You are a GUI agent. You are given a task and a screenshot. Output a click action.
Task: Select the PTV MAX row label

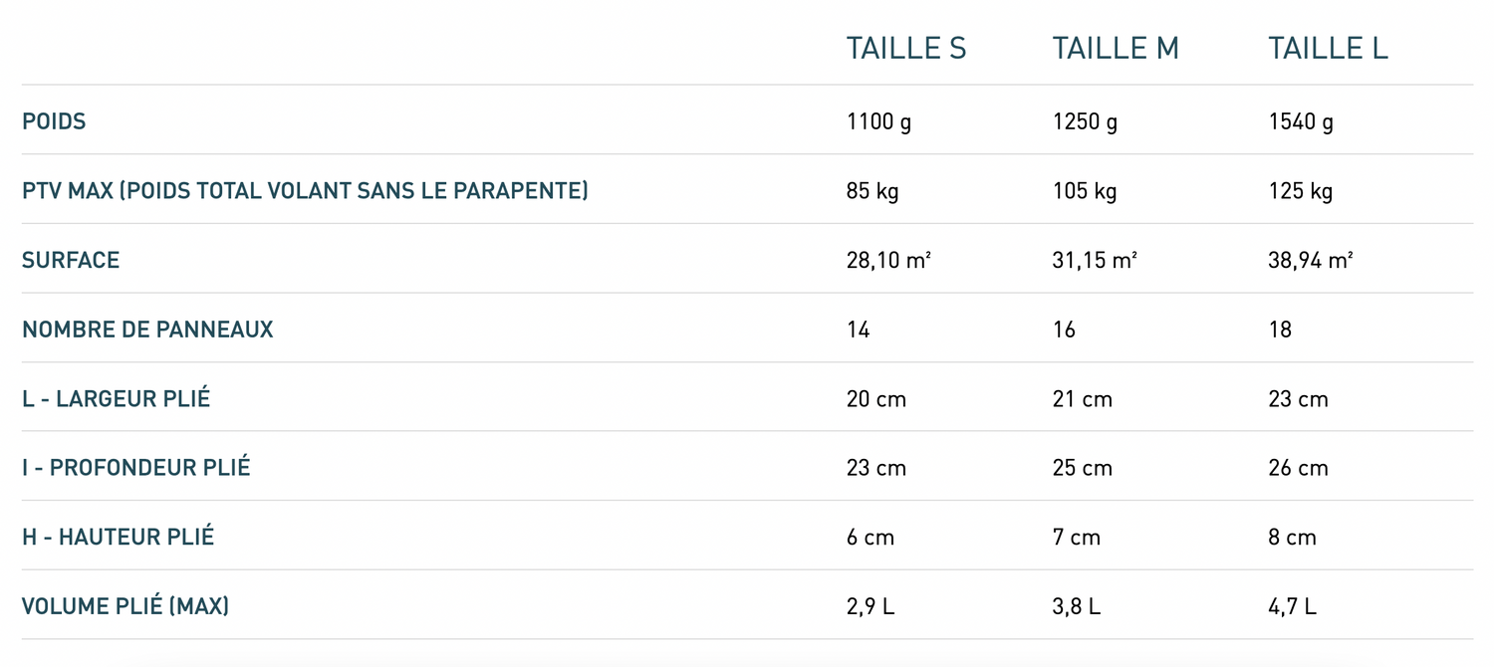(305, 190)
